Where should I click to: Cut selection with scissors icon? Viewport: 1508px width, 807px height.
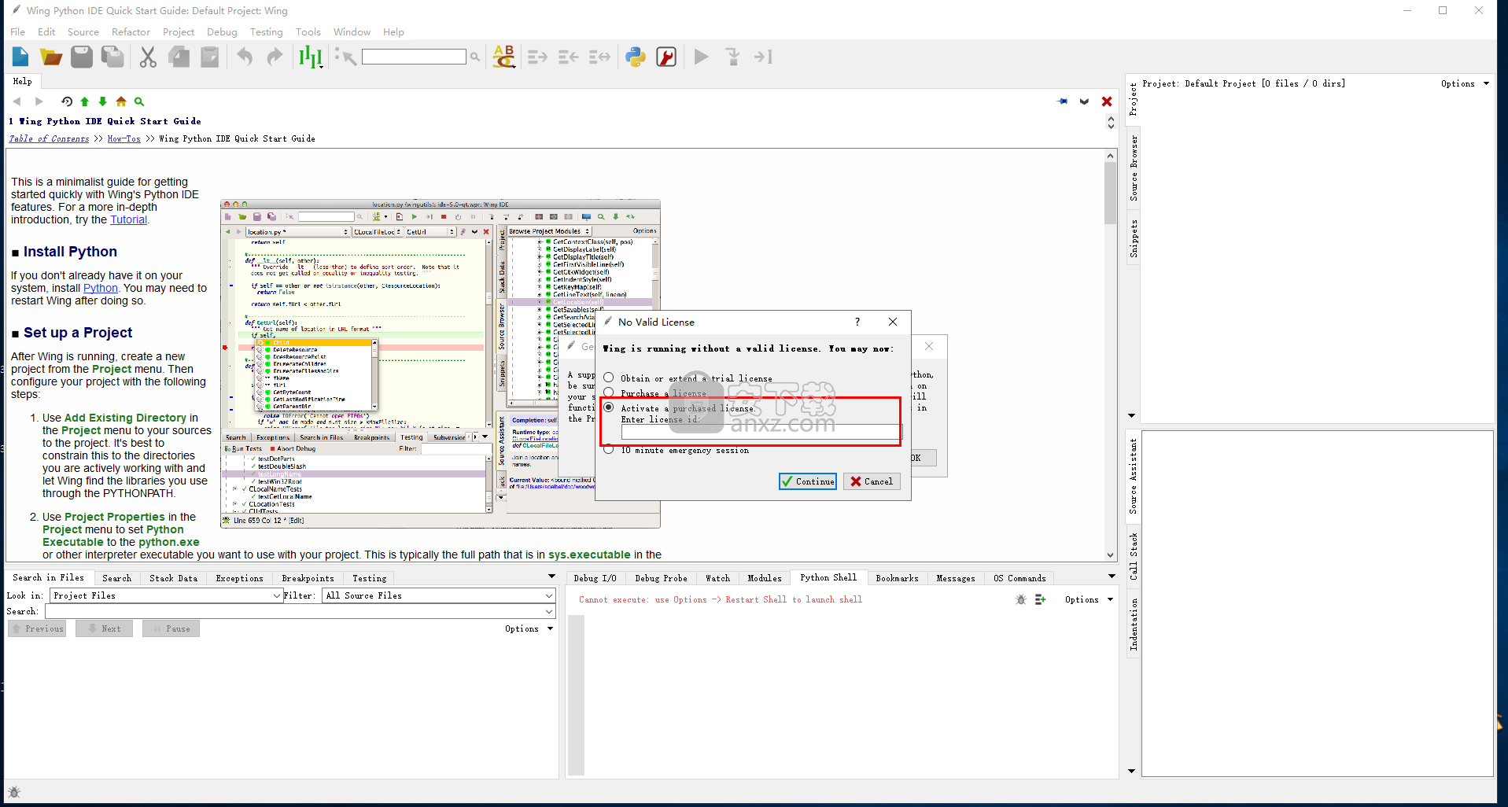[148, 57]
